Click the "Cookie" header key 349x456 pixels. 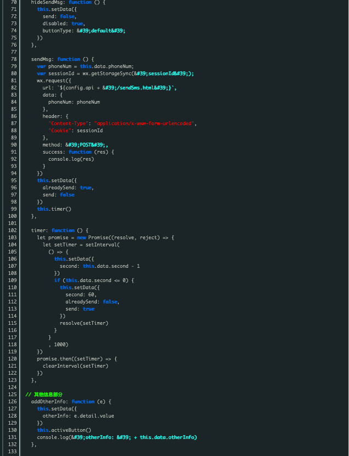click(x=61, y=131)
